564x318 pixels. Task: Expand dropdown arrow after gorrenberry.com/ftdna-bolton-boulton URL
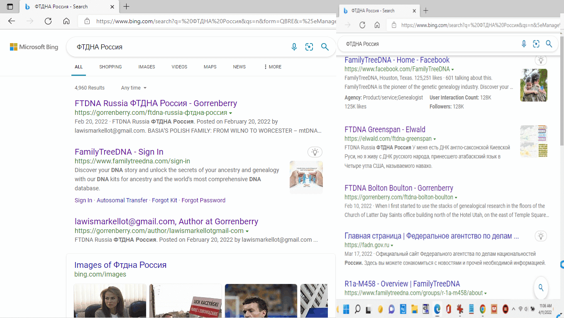tap(456, 198)
